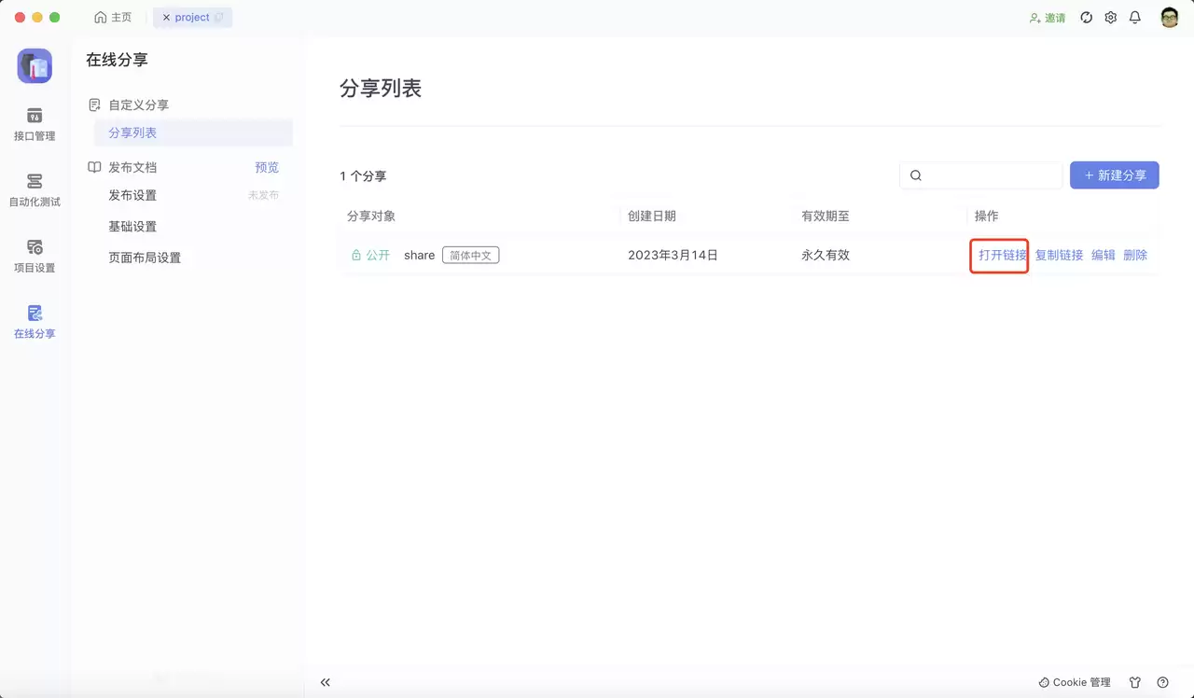1194x698 pixels.
Task: Click the 公开 status label
Action: coord(370,255)
